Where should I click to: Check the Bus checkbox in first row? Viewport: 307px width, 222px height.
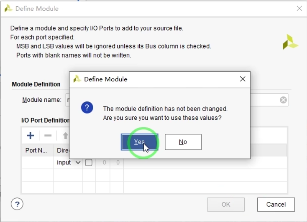click(x=89, y=162)
